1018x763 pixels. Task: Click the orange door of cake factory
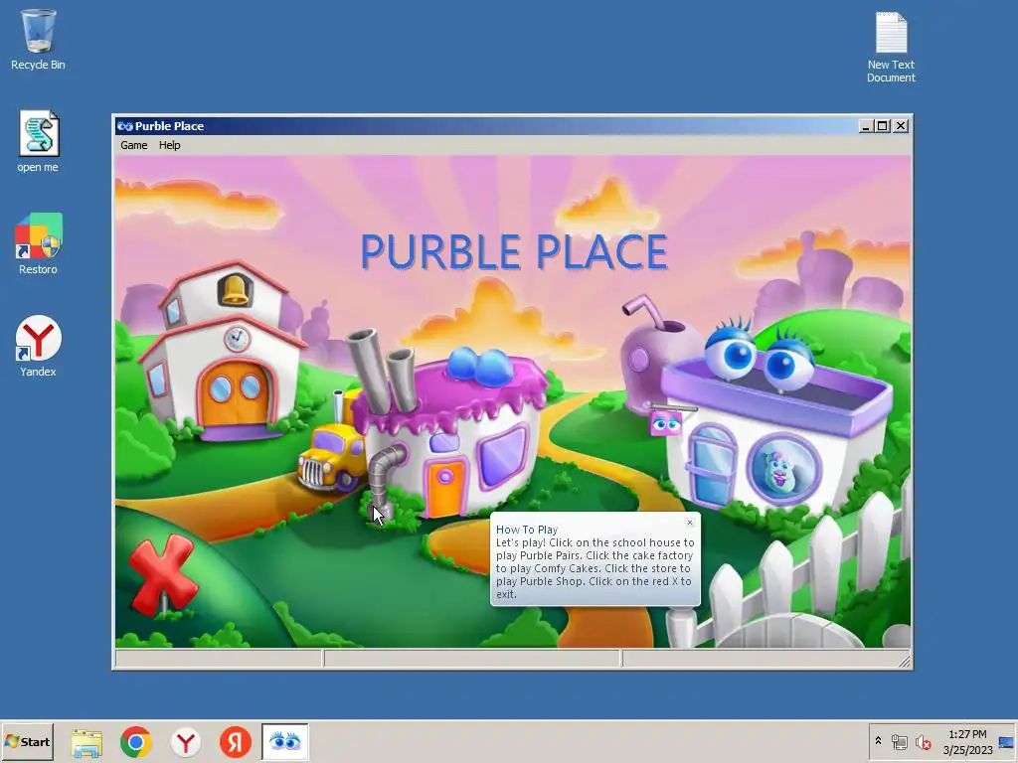446,487
